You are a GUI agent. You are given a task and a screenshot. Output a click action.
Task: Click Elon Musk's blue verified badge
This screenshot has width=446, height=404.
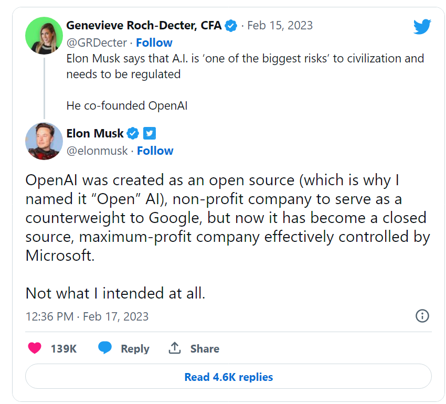tap(133, 133)
